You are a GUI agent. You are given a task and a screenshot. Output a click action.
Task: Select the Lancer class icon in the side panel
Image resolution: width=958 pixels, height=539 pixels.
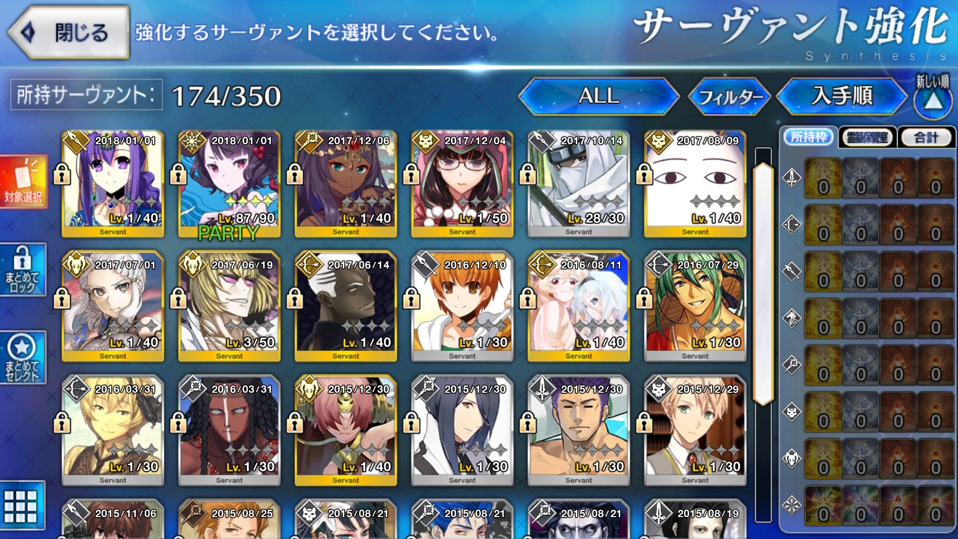[x=792, y=271]
